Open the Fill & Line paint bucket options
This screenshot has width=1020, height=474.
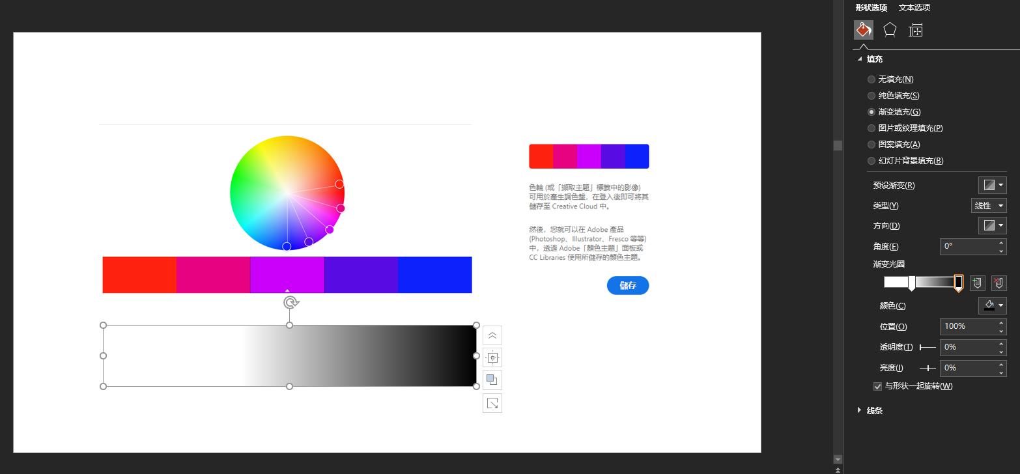coord(864,30)
